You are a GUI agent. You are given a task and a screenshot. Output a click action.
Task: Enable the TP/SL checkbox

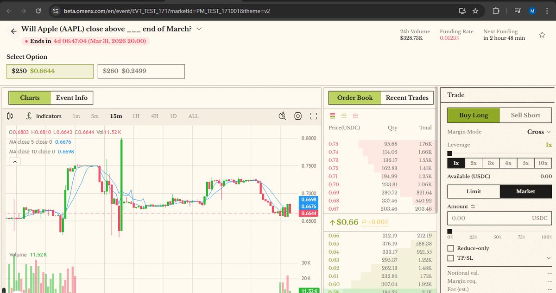click(x=451, y=258)
